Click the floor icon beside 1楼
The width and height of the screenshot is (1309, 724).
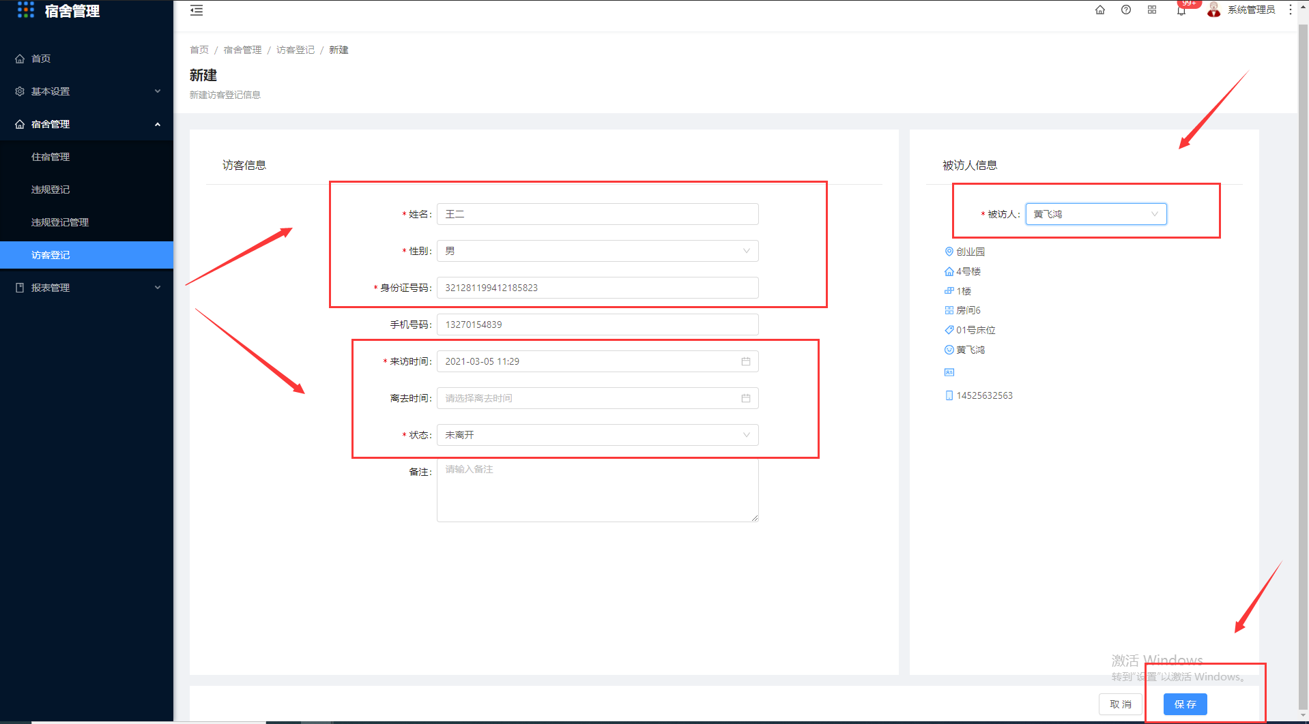949,290
